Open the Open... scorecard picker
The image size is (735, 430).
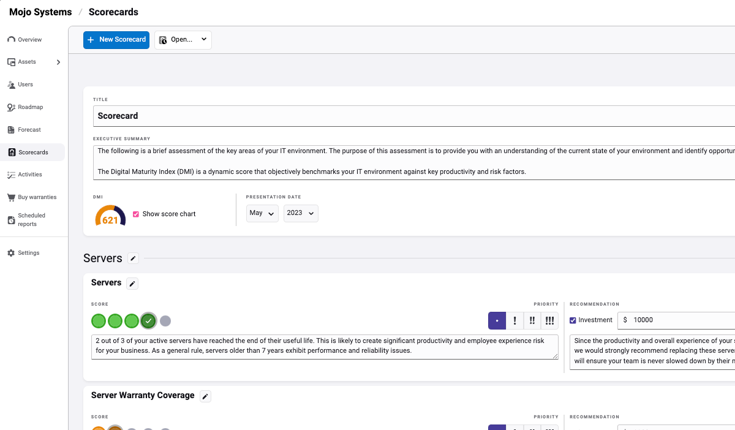[x=183, y=40]
